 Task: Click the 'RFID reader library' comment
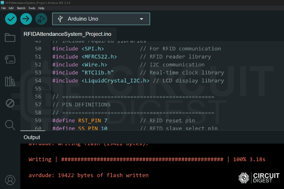175,57
